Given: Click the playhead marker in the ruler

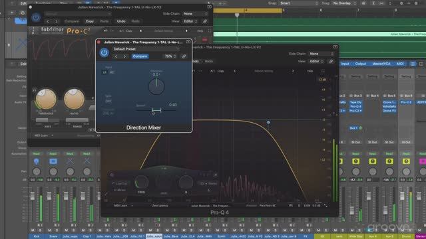Looking at the screenshot, I should (237, 15).
